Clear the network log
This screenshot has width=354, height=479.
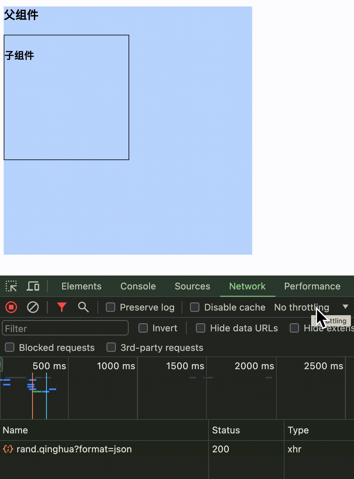click(x=33, y=307)
